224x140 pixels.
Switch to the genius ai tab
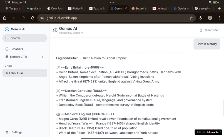[34, 8]
